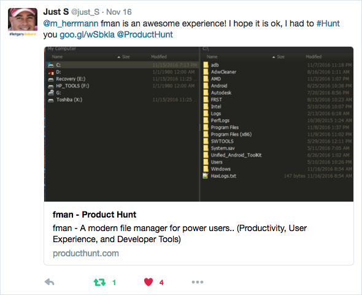Click the Program Files (x86) folder icon
Viewport: 362px width, 295px height.
tap(206, 135)
